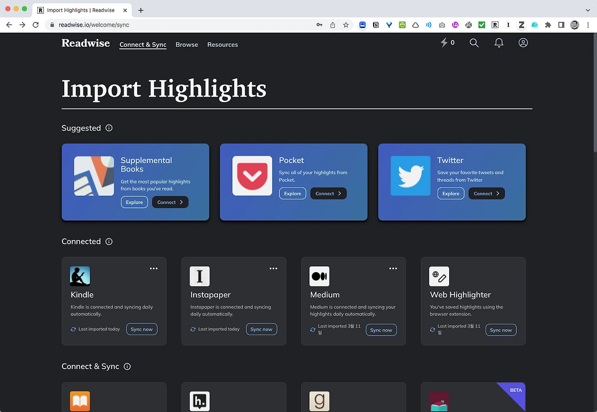The height and width of the screenshot is (412, 597).
Task: Click the browser forward arrow
Action: click(22, 25)
